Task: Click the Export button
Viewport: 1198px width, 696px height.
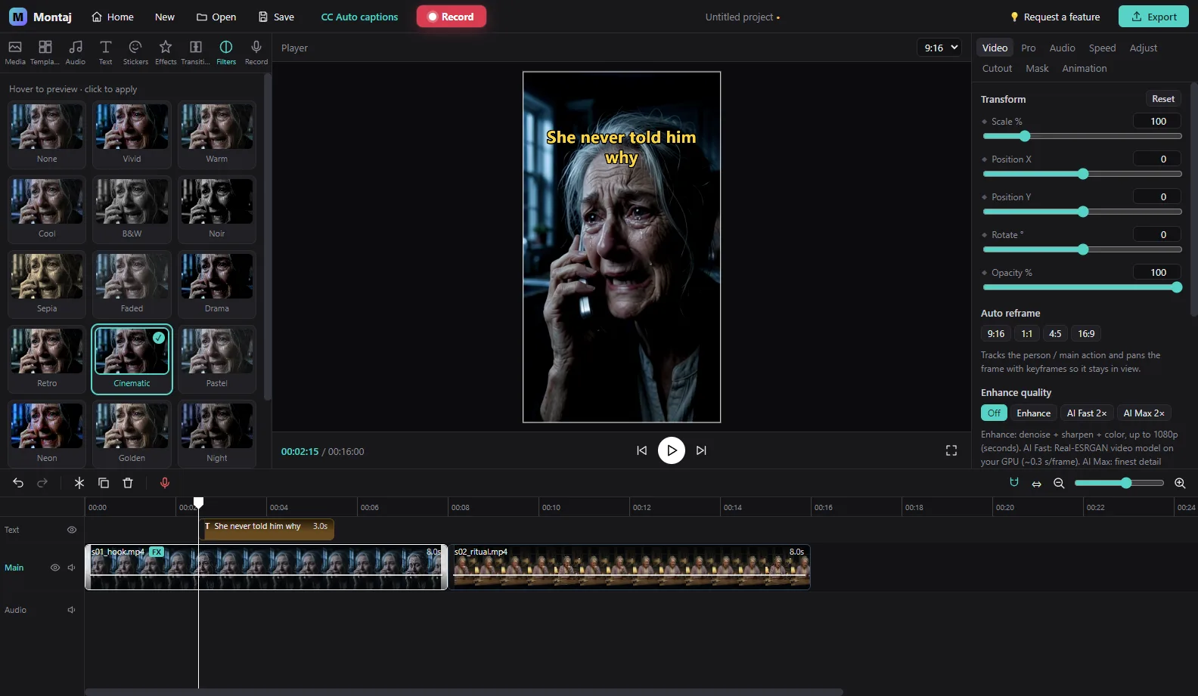Action: (1153, 17)
